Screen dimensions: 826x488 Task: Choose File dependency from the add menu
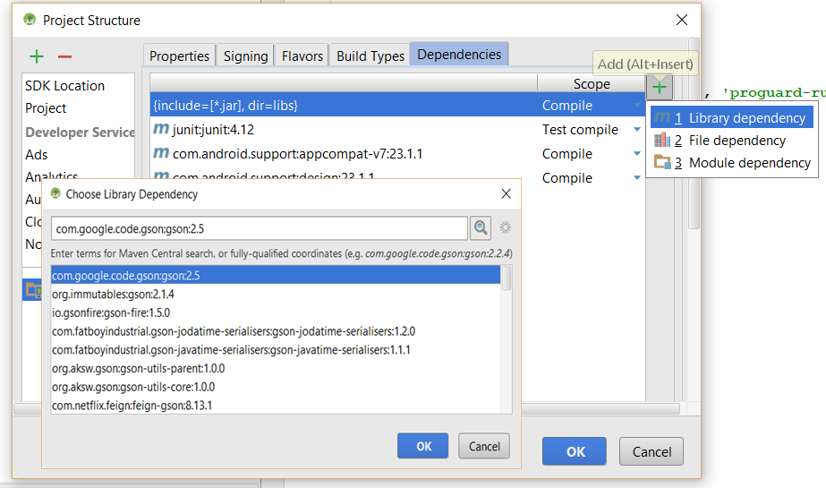pyautogui.click(x=732, y=141)
